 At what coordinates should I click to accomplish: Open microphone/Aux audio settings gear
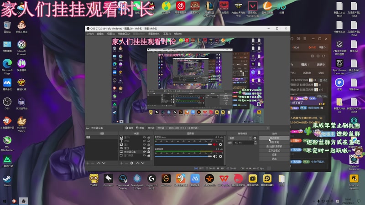(x=220, y=144)
